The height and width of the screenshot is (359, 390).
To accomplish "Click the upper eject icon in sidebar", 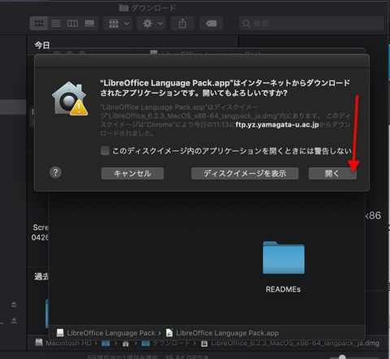I will coord(14,305).
